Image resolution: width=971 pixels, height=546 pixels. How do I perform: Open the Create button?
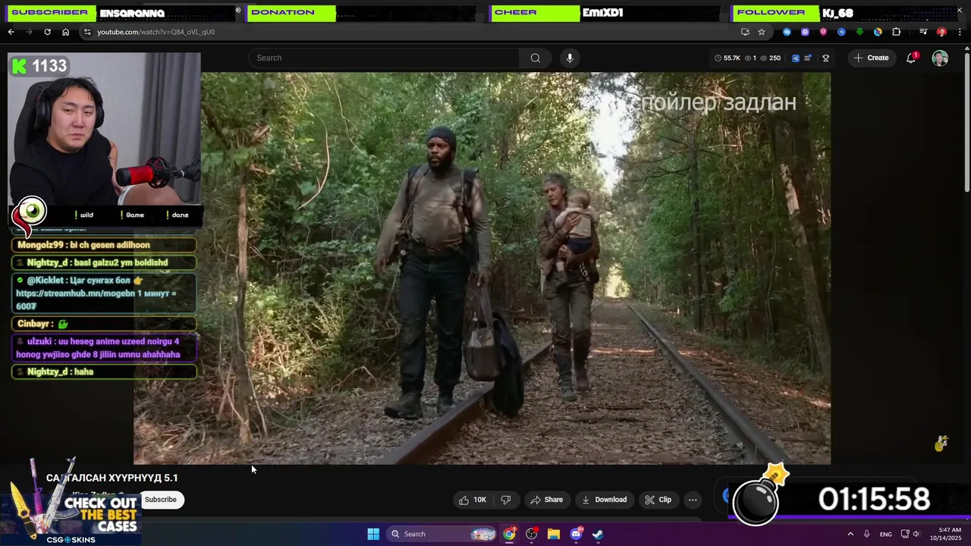tap(871, 58)
